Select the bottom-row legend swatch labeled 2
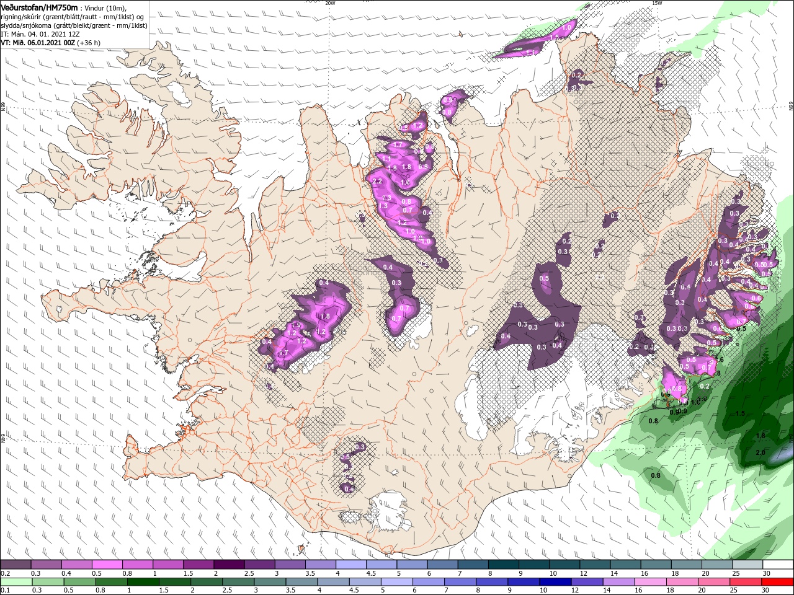The width and height of the screenshot is (794, 595). click(x=206, y=582)
